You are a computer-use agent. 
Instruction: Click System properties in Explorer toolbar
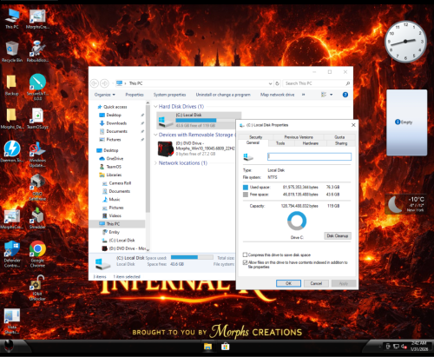tap(169, 95)
